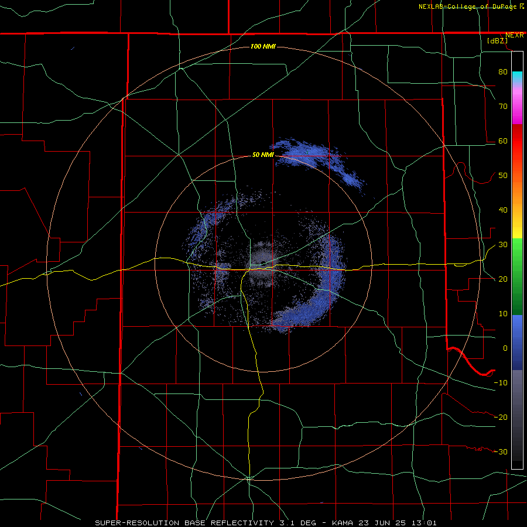Click the 13:01 time stamp
The image size is (527, 527).
point(425,523)
